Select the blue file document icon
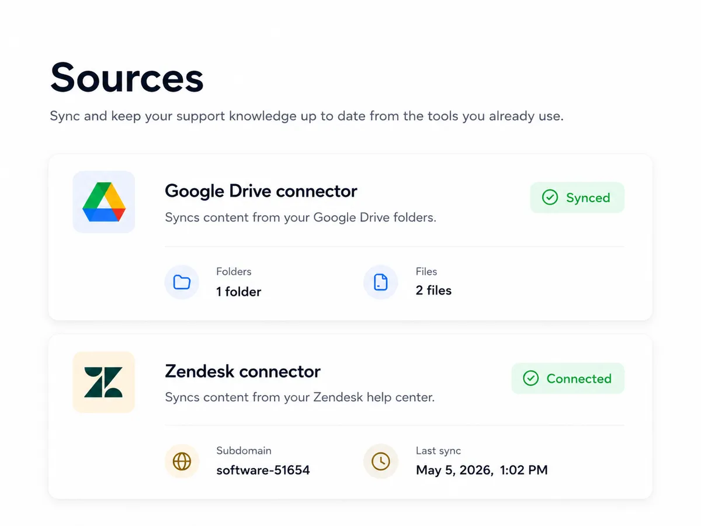This screenshot has width=701, height=526. (x=381, y=282)
